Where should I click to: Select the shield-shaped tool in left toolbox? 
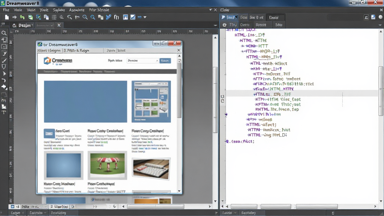pyautogui.click(x=4, y=67)
